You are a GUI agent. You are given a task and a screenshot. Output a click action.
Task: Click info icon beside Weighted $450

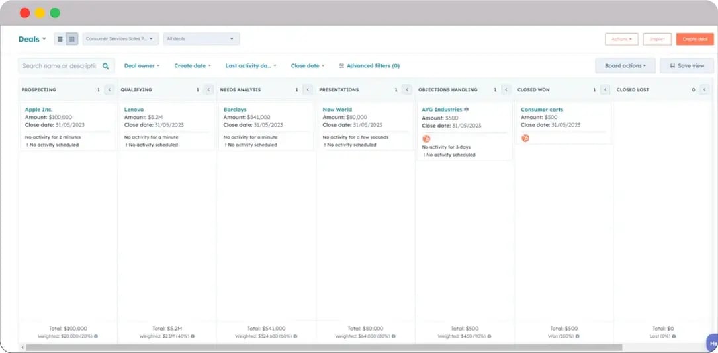(489, 336)
